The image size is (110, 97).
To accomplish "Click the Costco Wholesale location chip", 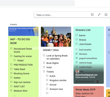I will tap(85, 82).
